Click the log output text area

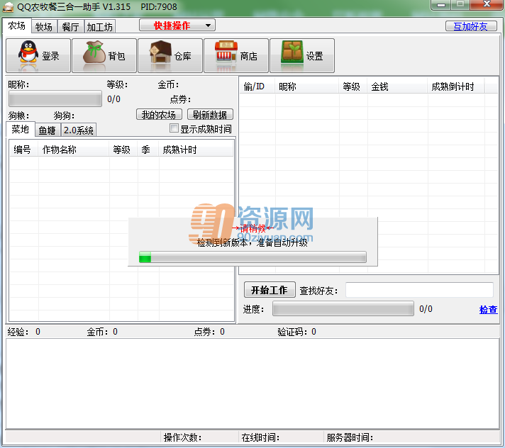click(252, 383)
